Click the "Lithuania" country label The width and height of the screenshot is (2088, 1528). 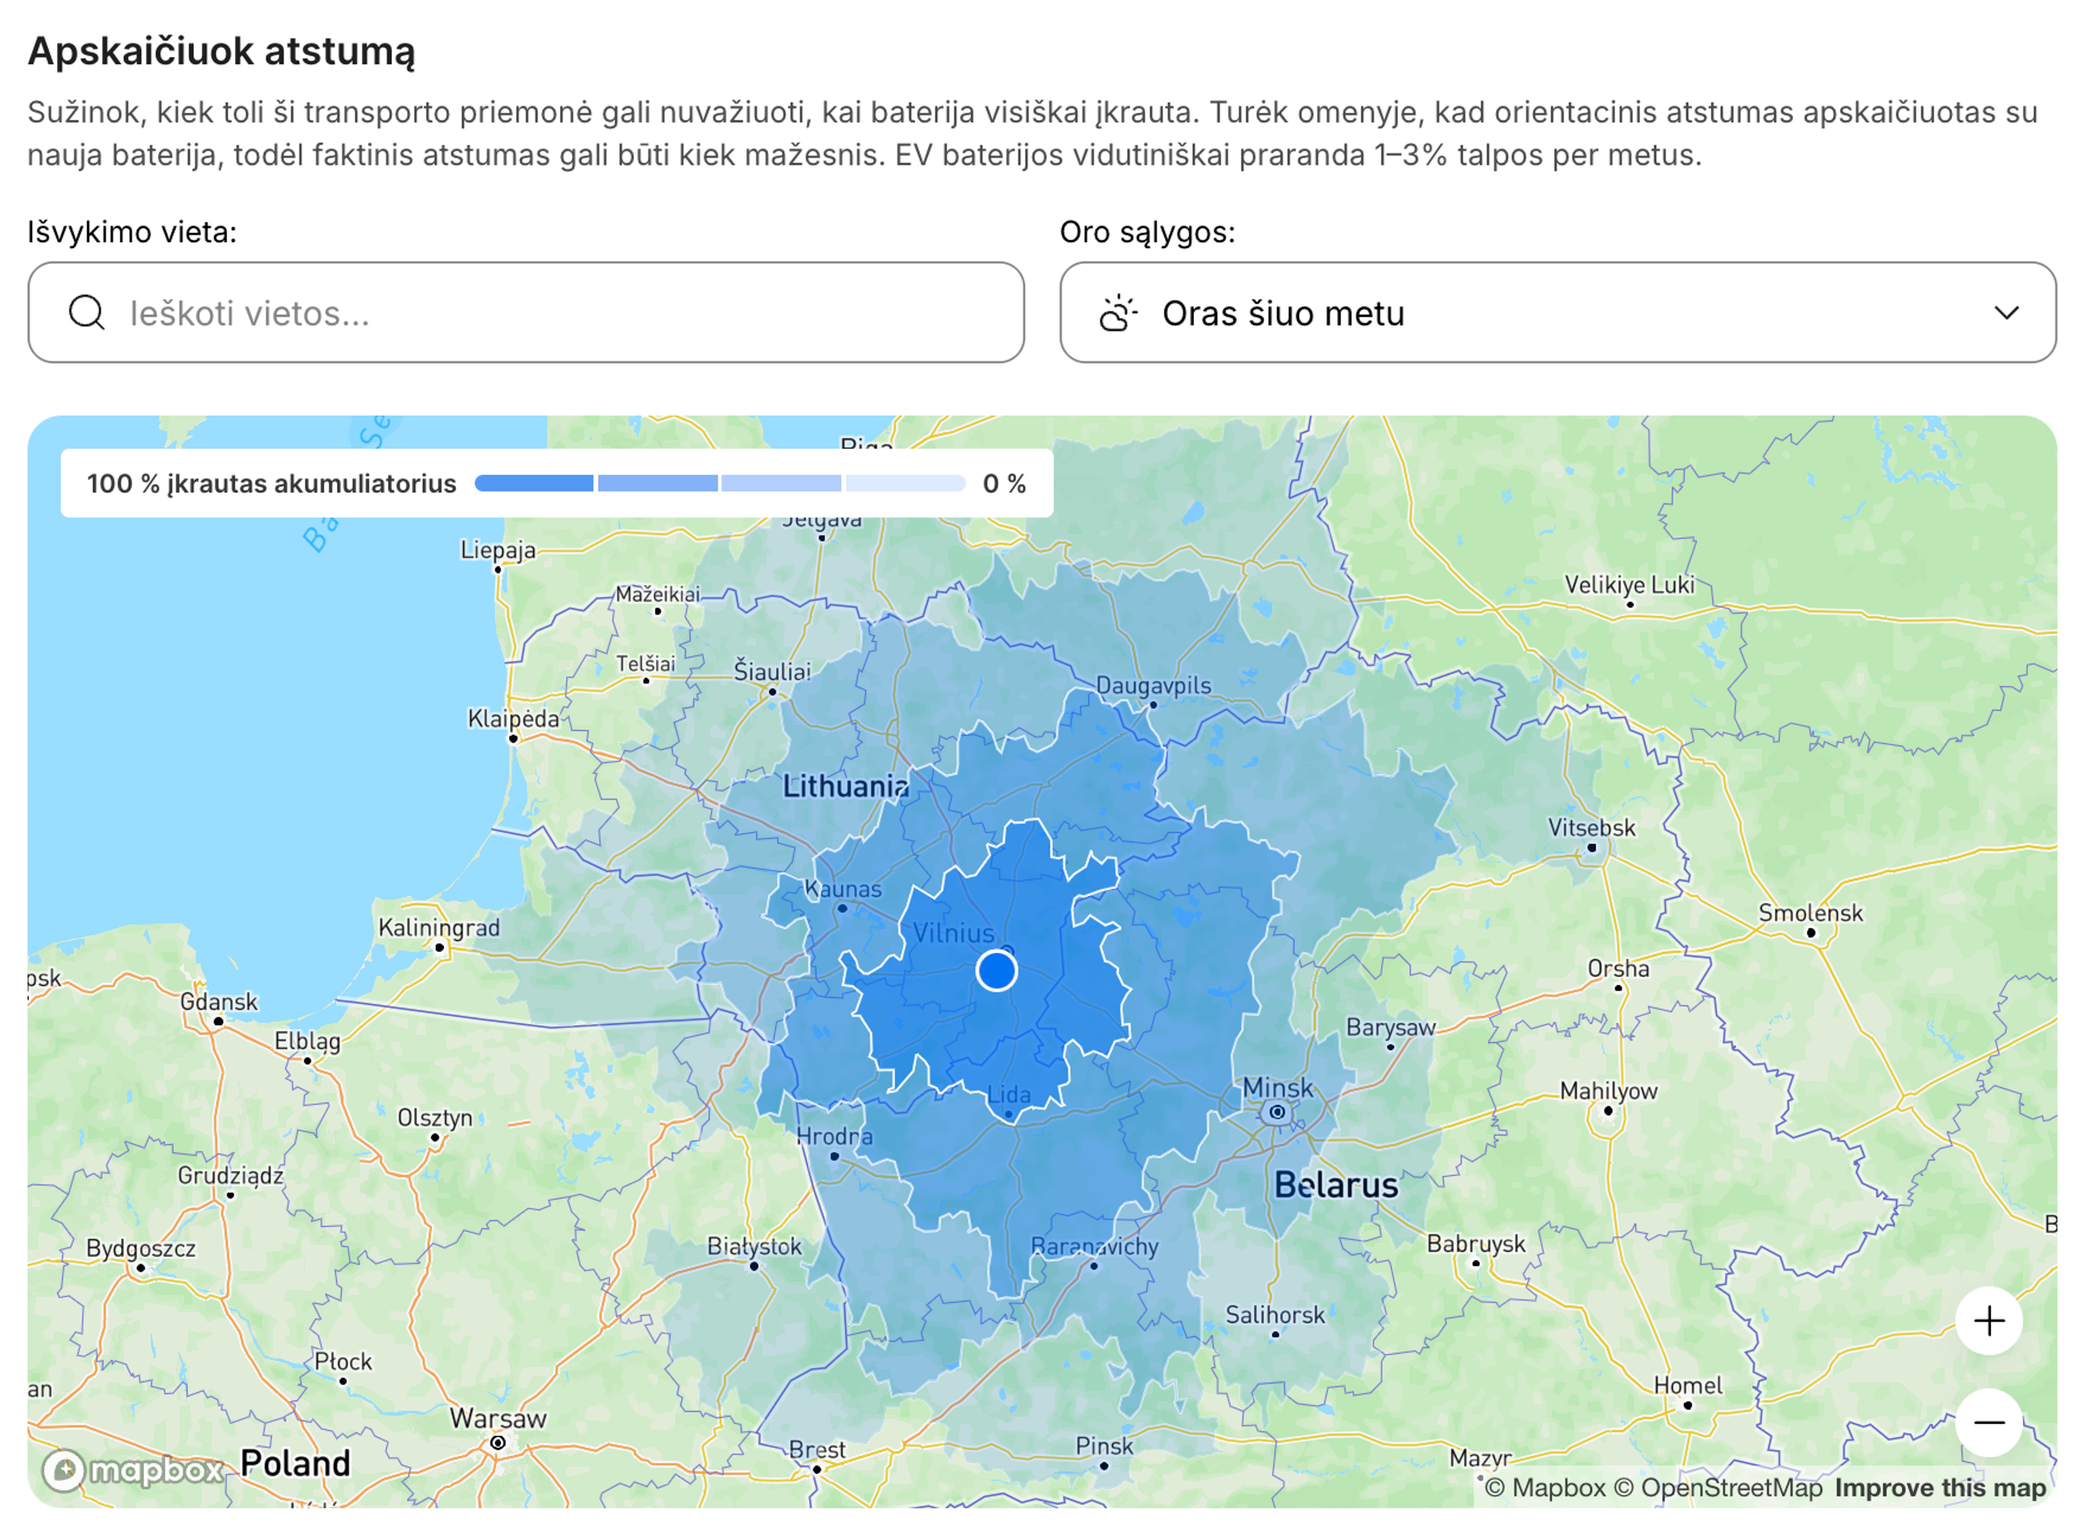point(845,786)
